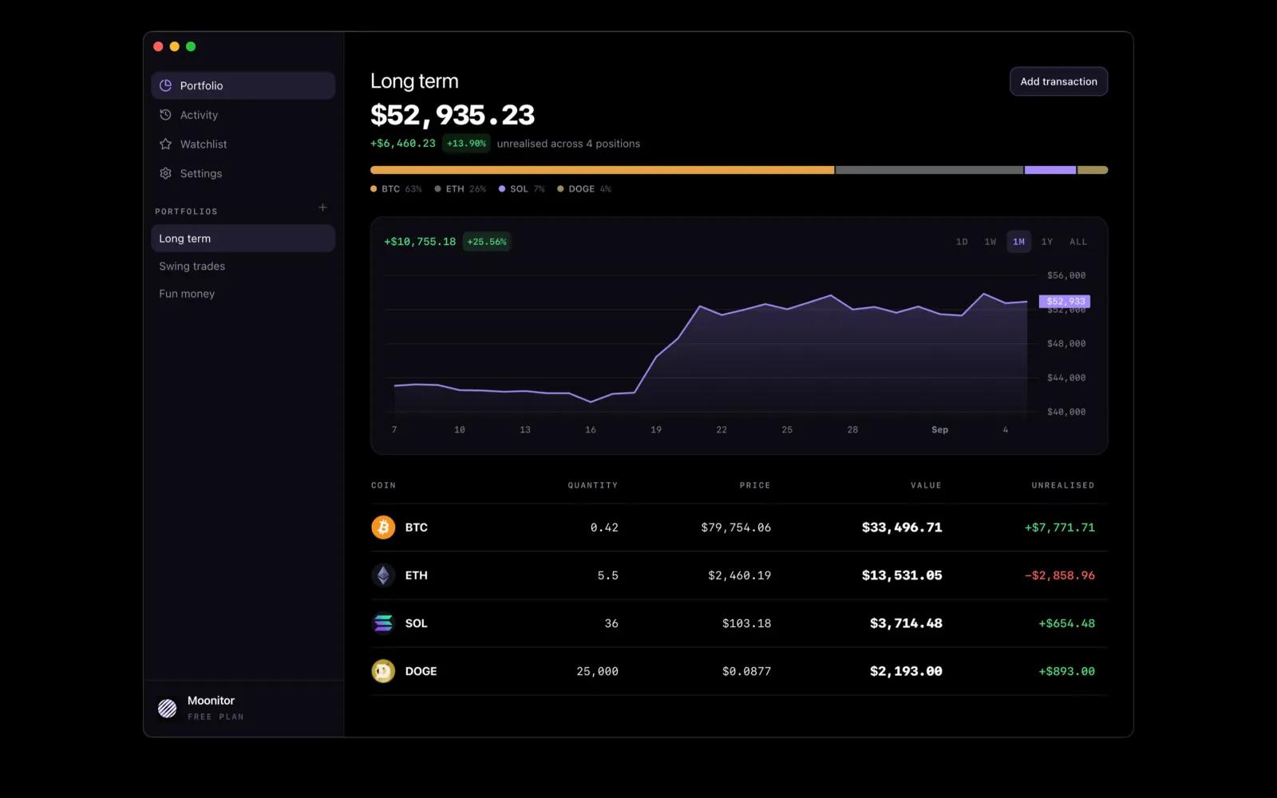Viewport: 1277px width, 798px height.
Task: Click the Ethereum coin icon
Action: [383, 575]
